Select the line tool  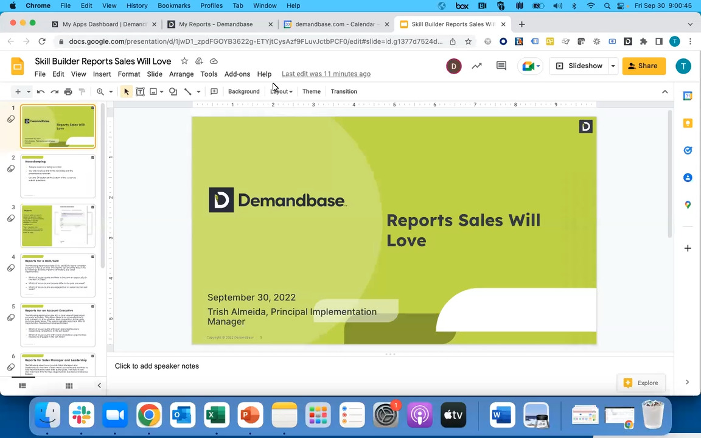(x=188, y=92)
